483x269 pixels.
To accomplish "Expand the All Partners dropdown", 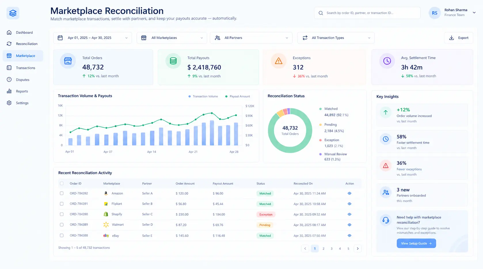I will click(x=251, y=38).
